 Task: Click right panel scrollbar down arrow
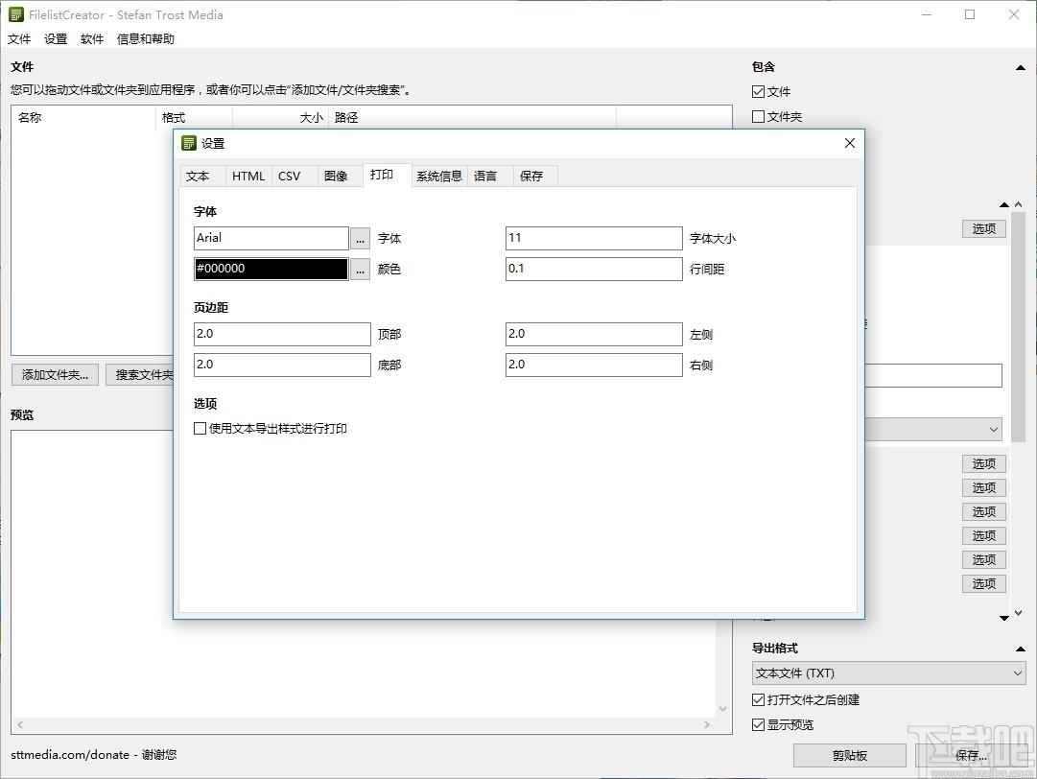(1019, 613)
